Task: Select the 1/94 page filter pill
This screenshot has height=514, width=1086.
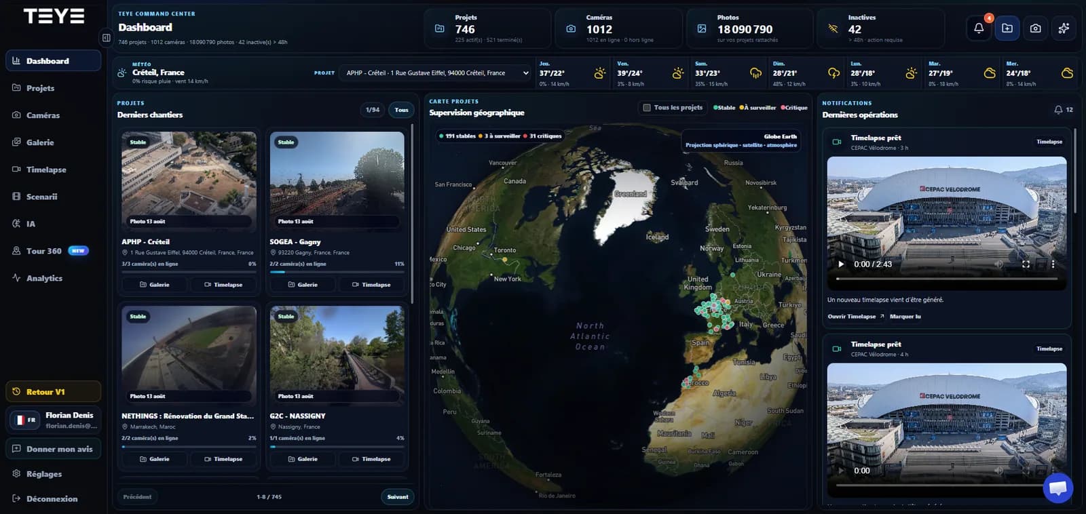Action: click(373, 110)
